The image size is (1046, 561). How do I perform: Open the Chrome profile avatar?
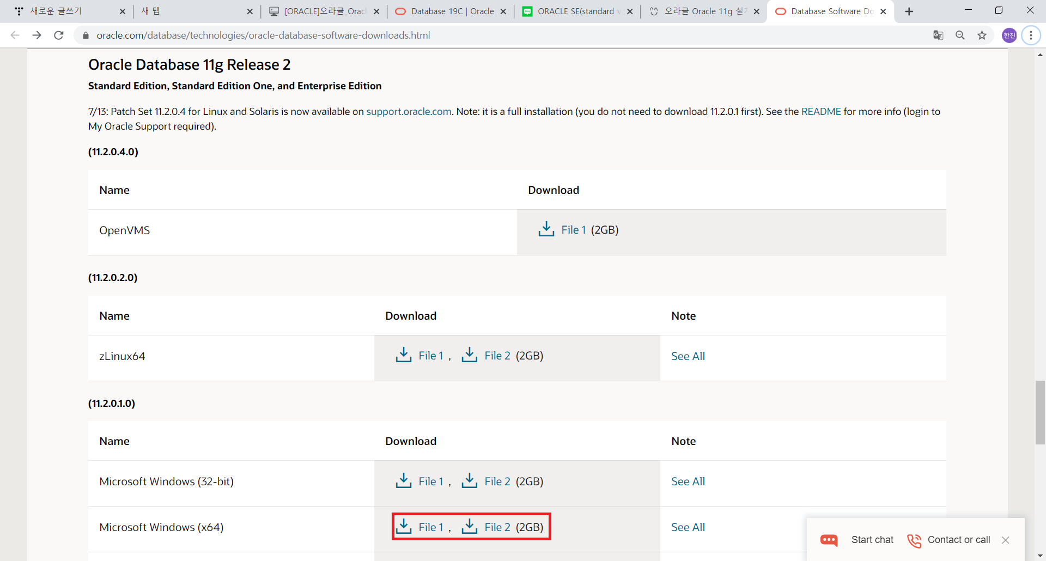pyautogui.click(x=1009, y=35)
